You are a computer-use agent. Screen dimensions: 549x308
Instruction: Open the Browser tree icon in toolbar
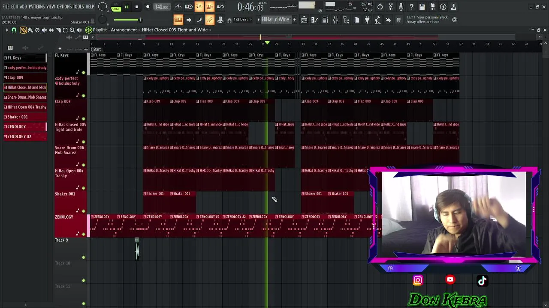(346, 20)
